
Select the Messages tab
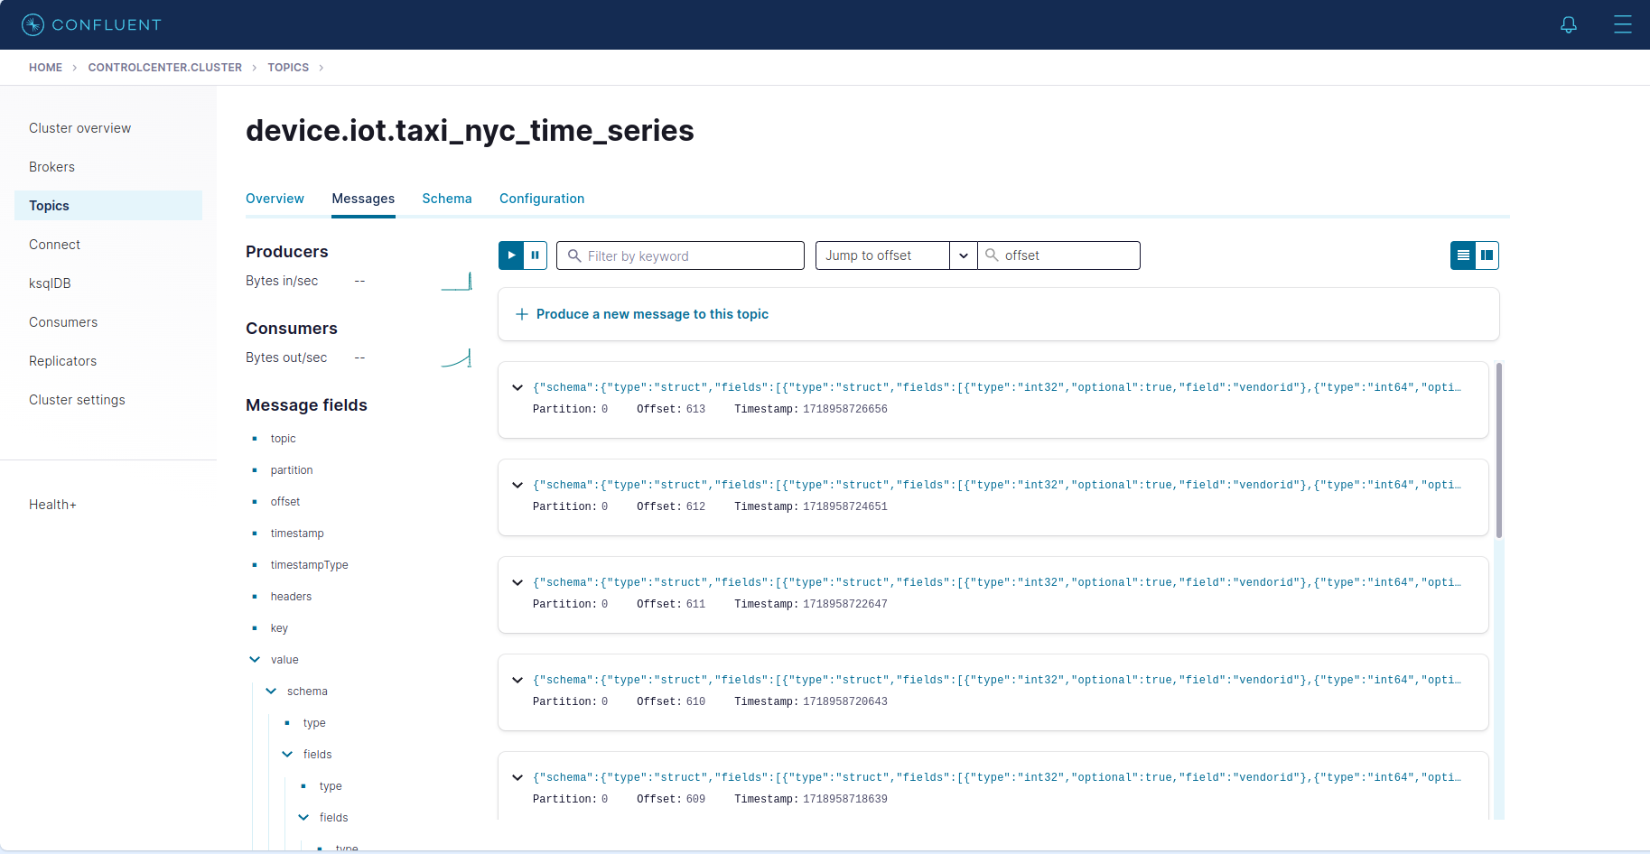click(363, 199)
